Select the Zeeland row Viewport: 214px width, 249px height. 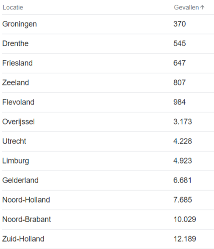tap(108, 83)
